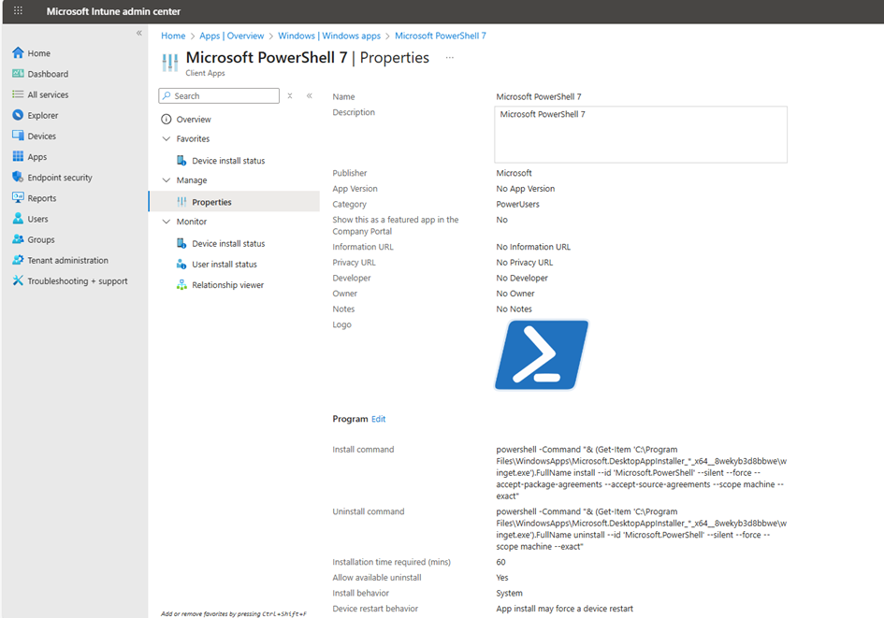
Task: Click the Overview info circle icon
Action: [x=167, y=120]
